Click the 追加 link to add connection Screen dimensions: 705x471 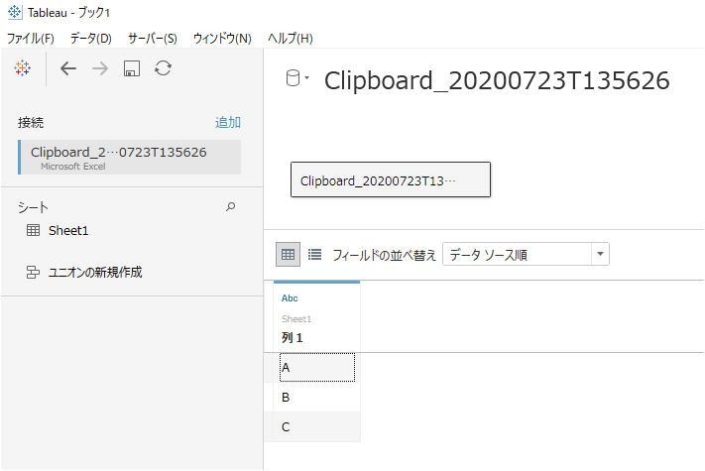(x=228, y=122)
